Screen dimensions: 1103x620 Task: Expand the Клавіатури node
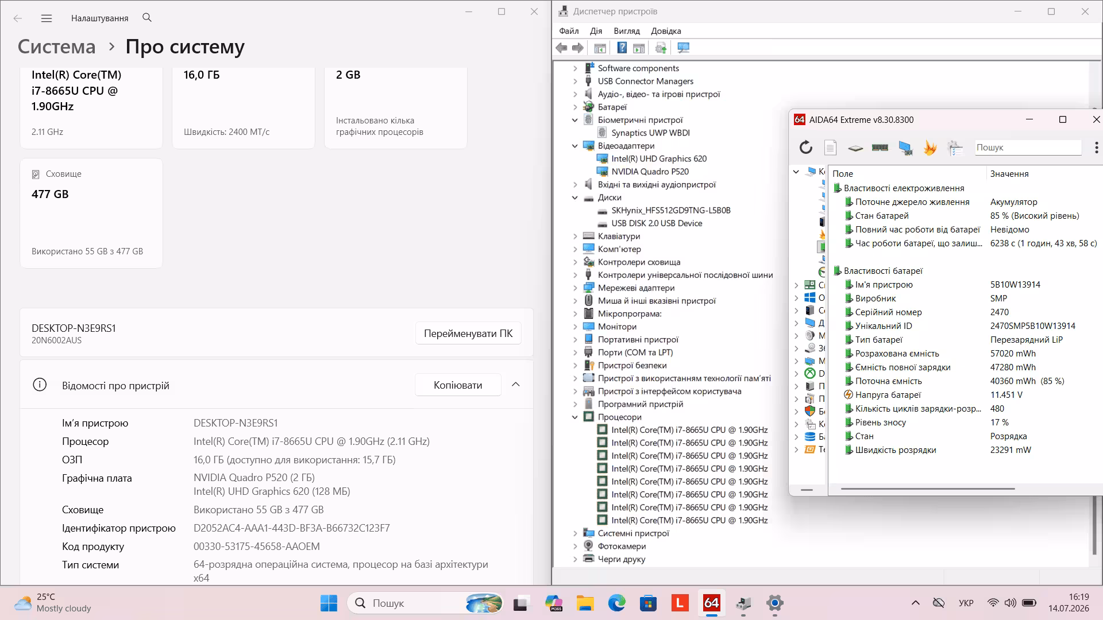[575, 237]
